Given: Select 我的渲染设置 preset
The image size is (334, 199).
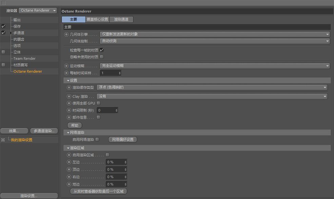Looking at the screenshot, I should 21,140.
